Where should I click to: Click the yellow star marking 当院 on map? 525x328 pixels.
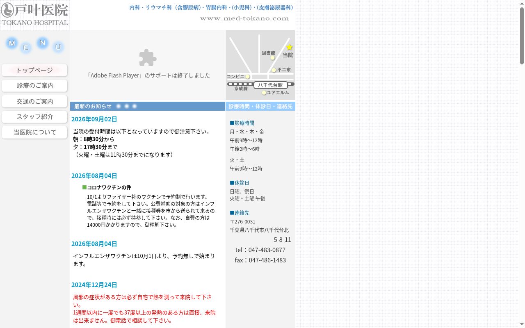(289, 47)
